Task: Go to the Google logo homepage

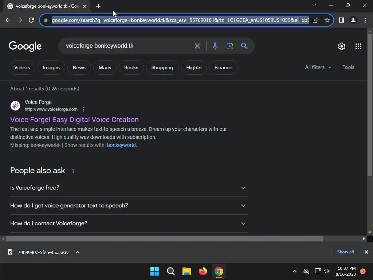Action: 25,46
